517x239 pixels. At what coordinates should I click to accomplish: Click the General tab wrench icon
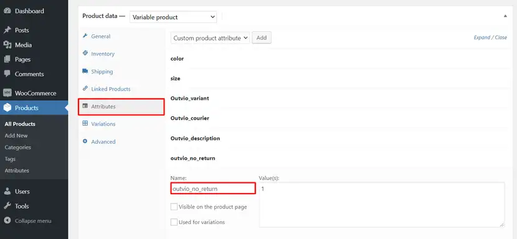coord(85,36)
